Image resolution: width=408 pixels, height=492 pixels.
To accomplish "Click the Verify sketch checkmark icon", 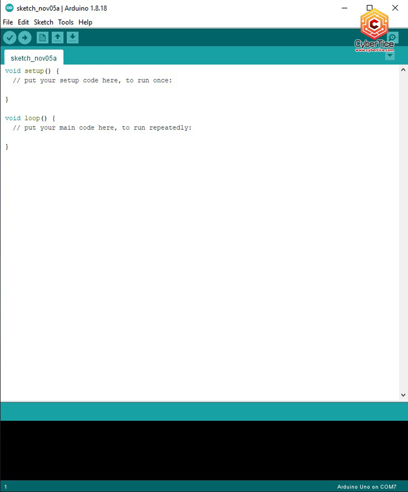I will point(10,38).
